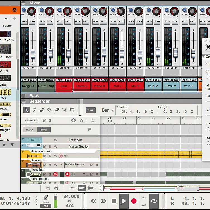Click the automation icon on Kong half track
Viewport: 210px width, 210px height.
coord(55,174)
